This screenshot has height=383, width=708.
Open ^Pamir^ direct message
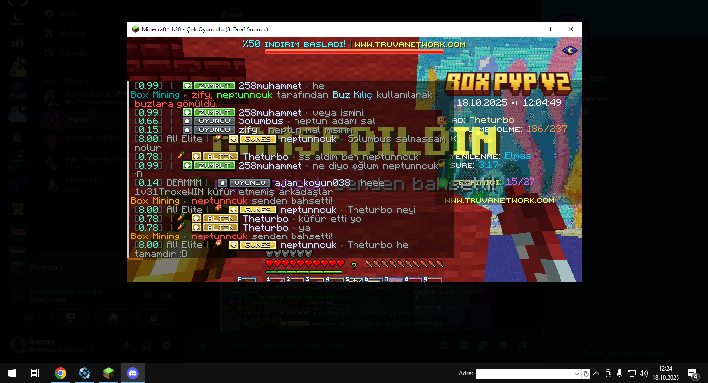click(79, 119)
